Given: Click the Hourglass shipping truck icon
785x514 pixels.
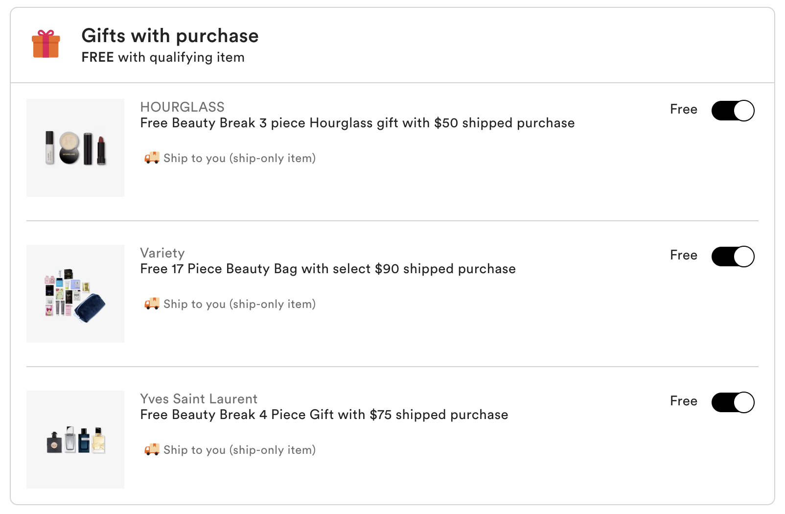Looking at the screenshot, I should tap(152, 158).
